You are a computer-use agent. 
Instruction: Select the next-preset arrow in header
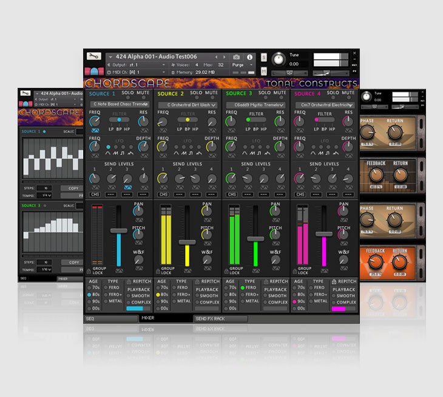click(x=224, y=57)
